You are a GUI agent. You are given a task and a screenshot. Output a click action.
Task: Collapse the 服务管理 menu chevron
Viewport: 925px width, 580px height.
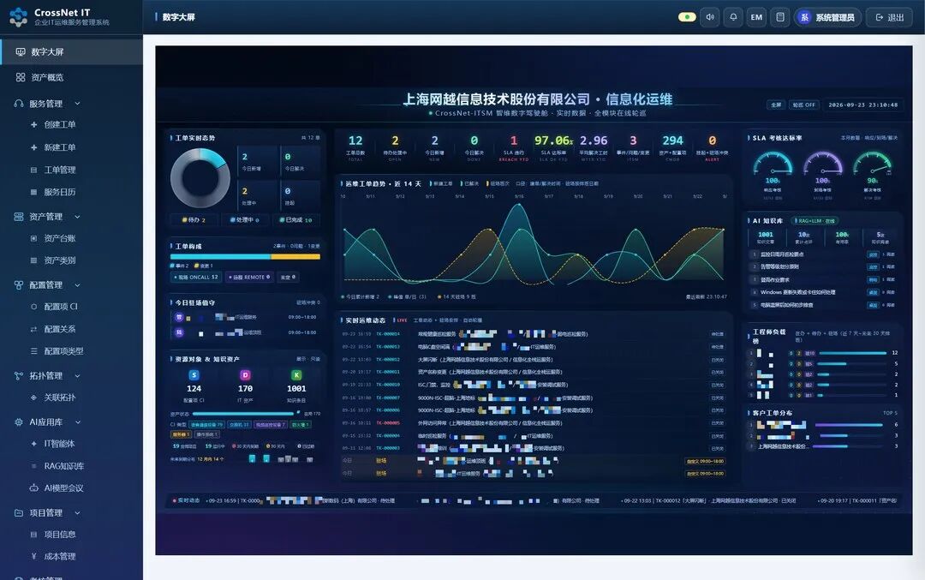77,104
